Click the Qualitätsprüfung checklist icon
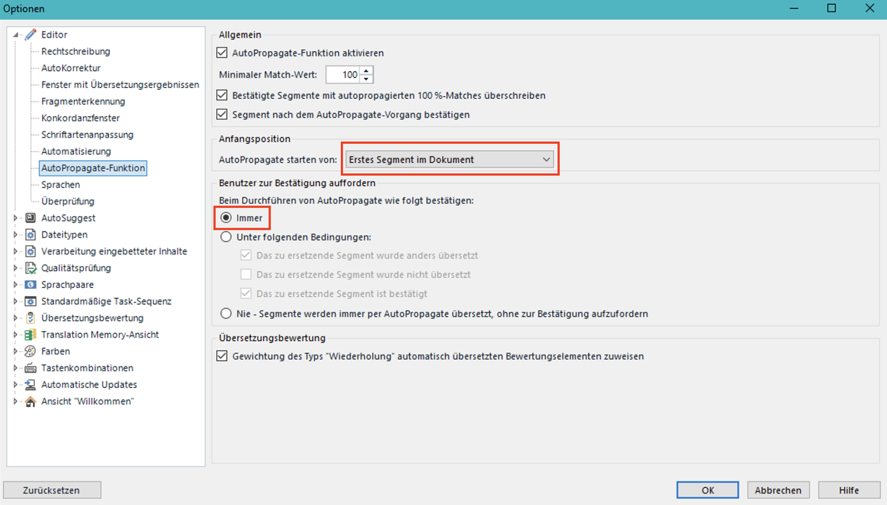Viewport: 887px width, 505px height. [x=30, y=268]
